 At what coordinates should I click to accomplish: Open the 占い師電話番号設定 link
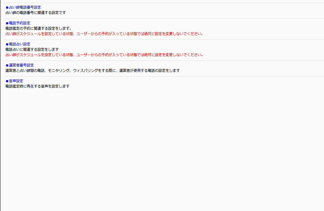[x=25, y=7]
